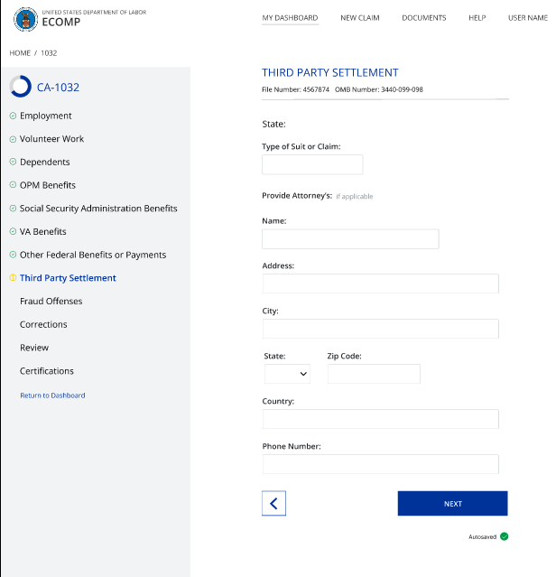Image resolution: width=556 pixels, height=577 pixels.
Task: Click into the Zip Code field
Action: pyautogui.click(x=374, y=374)
